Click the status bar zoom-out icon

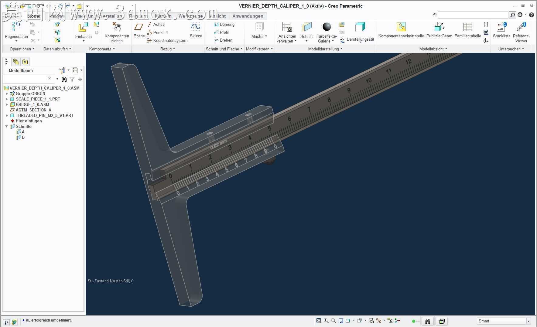coord(333,321)
